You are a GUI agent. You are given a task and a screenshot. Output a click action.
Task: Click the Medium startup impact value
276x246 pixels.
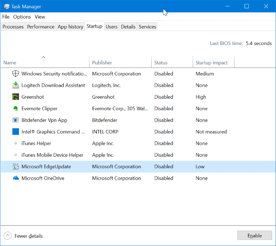205,74
